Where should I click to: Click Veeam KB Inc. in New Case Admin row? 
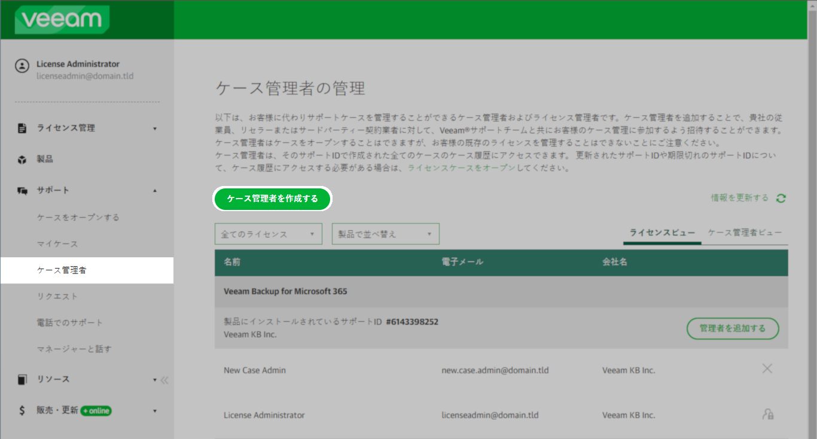pyautogui.click(x=629, y=370)
